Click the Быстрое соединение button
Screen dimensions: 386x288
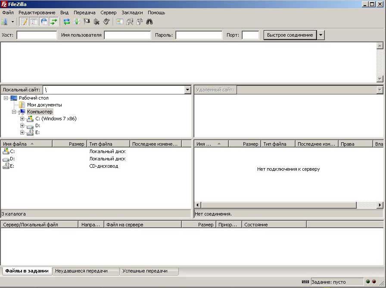pos(290,35)
